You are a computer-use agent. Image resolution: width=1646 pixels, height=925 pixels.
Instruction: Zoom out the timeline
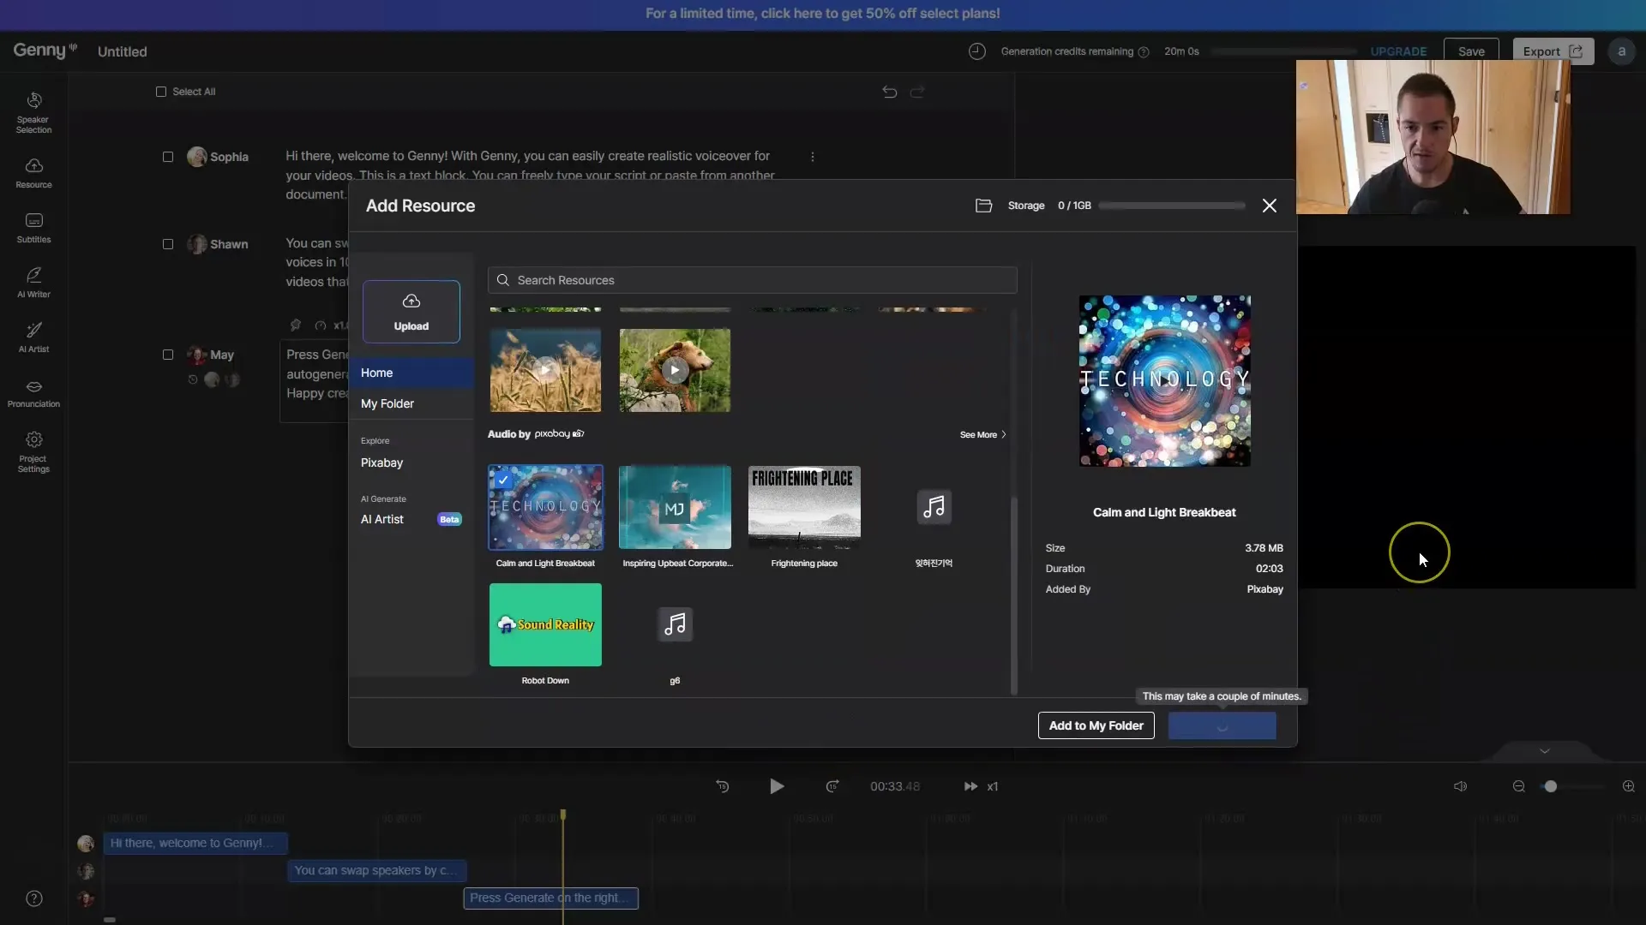point(1519,786)
